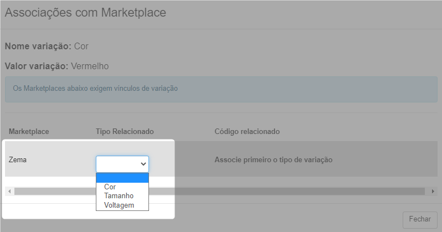Click the horizontal scrollbar thumb
The width and height of the screenshot is (442, 232).
point(219,192)
